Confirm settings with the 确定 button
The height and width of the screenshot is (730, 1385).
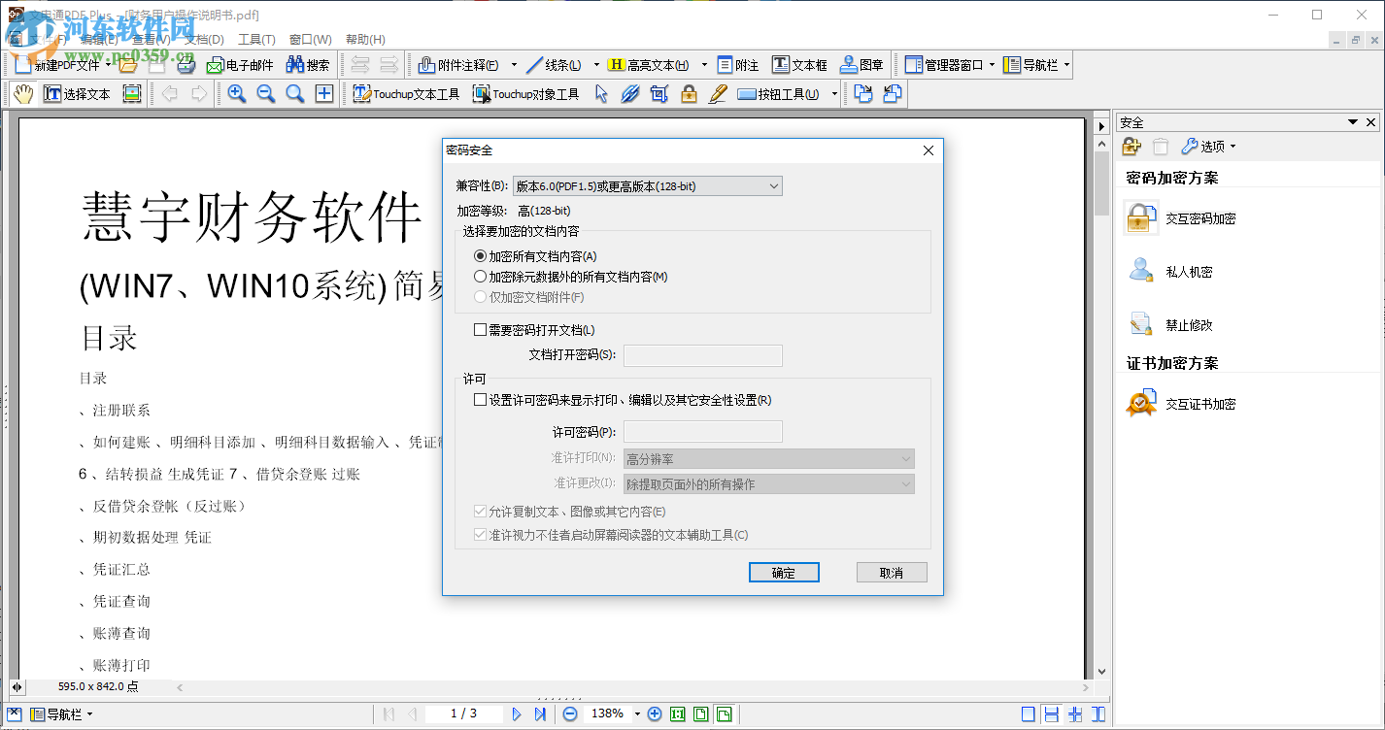point(784,572)
